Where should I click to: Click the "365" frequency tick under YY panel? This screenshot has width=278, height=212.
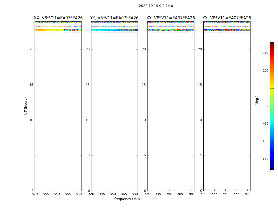coord(124,194)
